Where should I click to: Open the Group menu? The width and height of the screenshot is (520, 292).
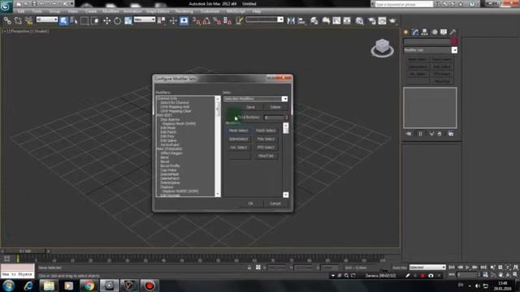point(54,11)
